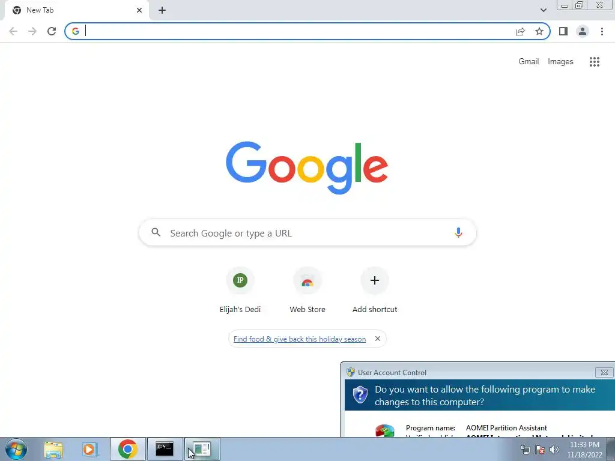Open the Chrome profile avatar menu
The image size is (615, 461).
click(x=583, y=31)
